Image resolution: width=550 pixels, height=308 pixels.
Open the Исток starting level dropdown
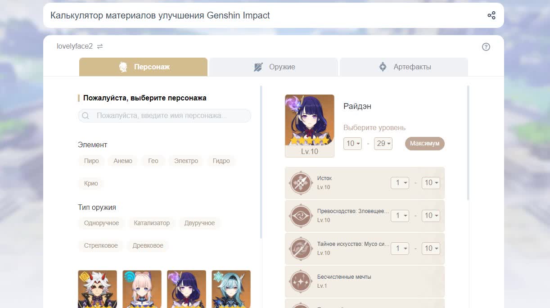(400, 183)
